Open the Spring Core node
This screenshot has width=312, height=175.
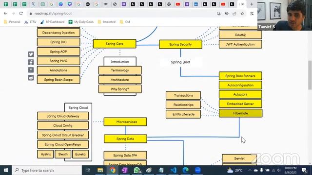click(115, 44)
